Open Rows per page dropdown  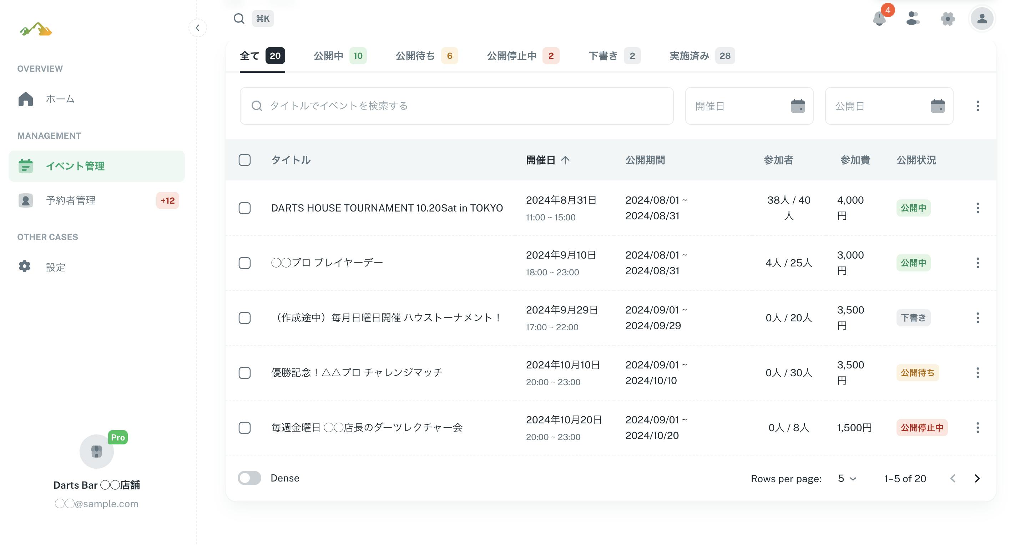847,479
